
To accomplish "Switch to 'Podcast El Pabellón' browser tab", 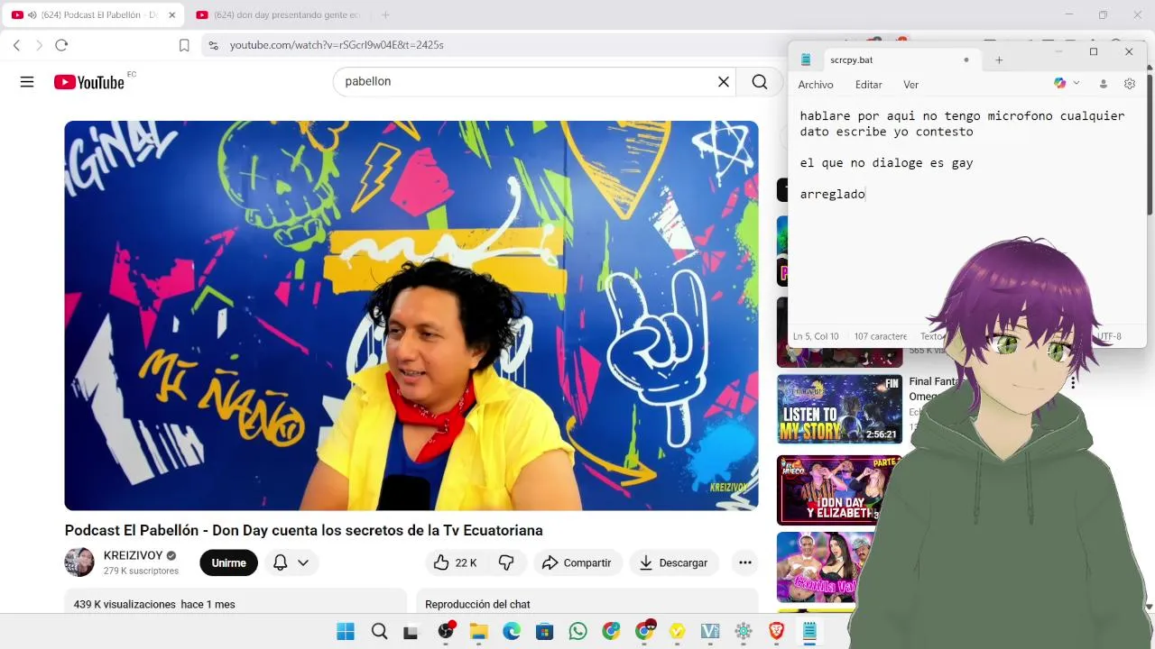I will (93, 15).
